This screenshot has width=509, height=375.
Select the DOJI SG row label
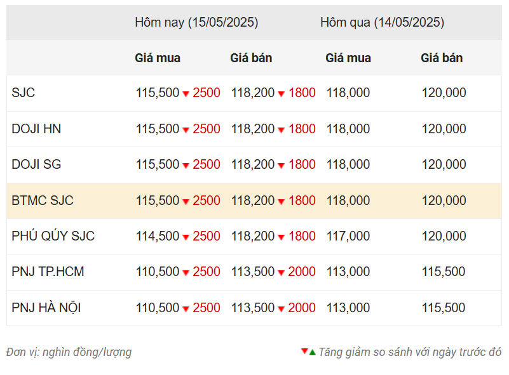pos(36,164)
